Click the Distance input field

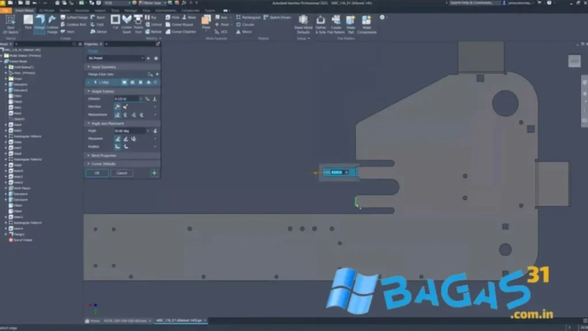pyautogui.click(x=125, y=99)
